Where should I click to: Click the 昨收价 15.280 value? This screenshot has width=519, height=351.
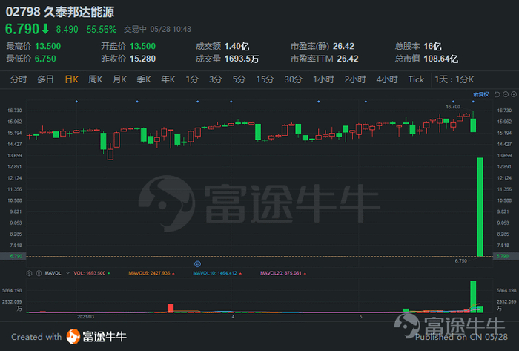pos(142,59)
